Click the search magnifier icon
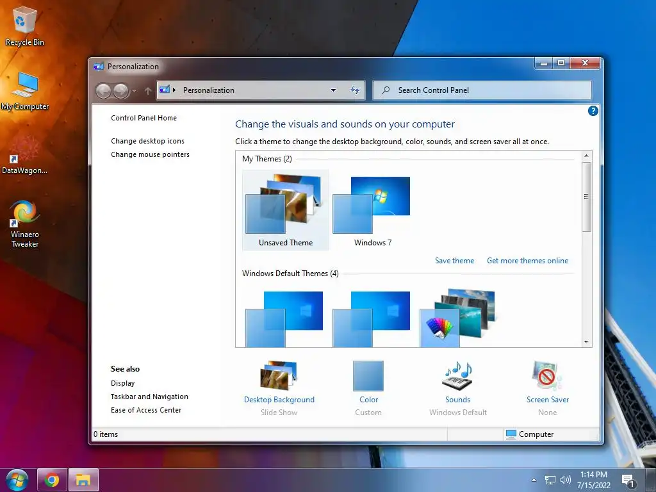The image size is (656, 492). (x=386, y=90)
